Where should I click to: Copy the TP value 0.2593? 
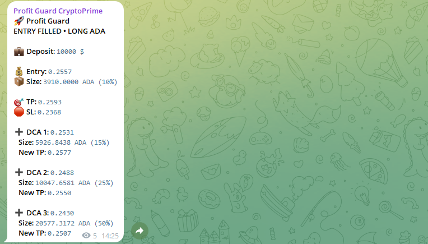coord(50,102)
